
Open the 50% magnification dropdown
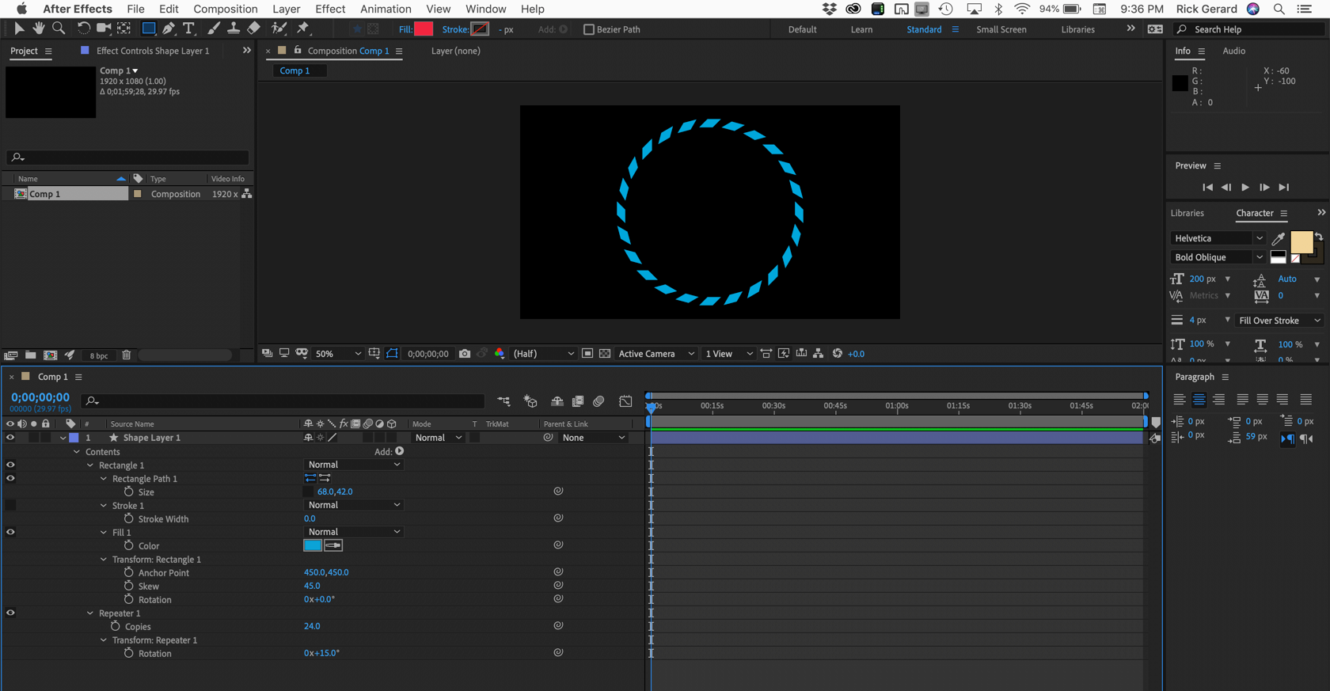(x=338, y=354)
